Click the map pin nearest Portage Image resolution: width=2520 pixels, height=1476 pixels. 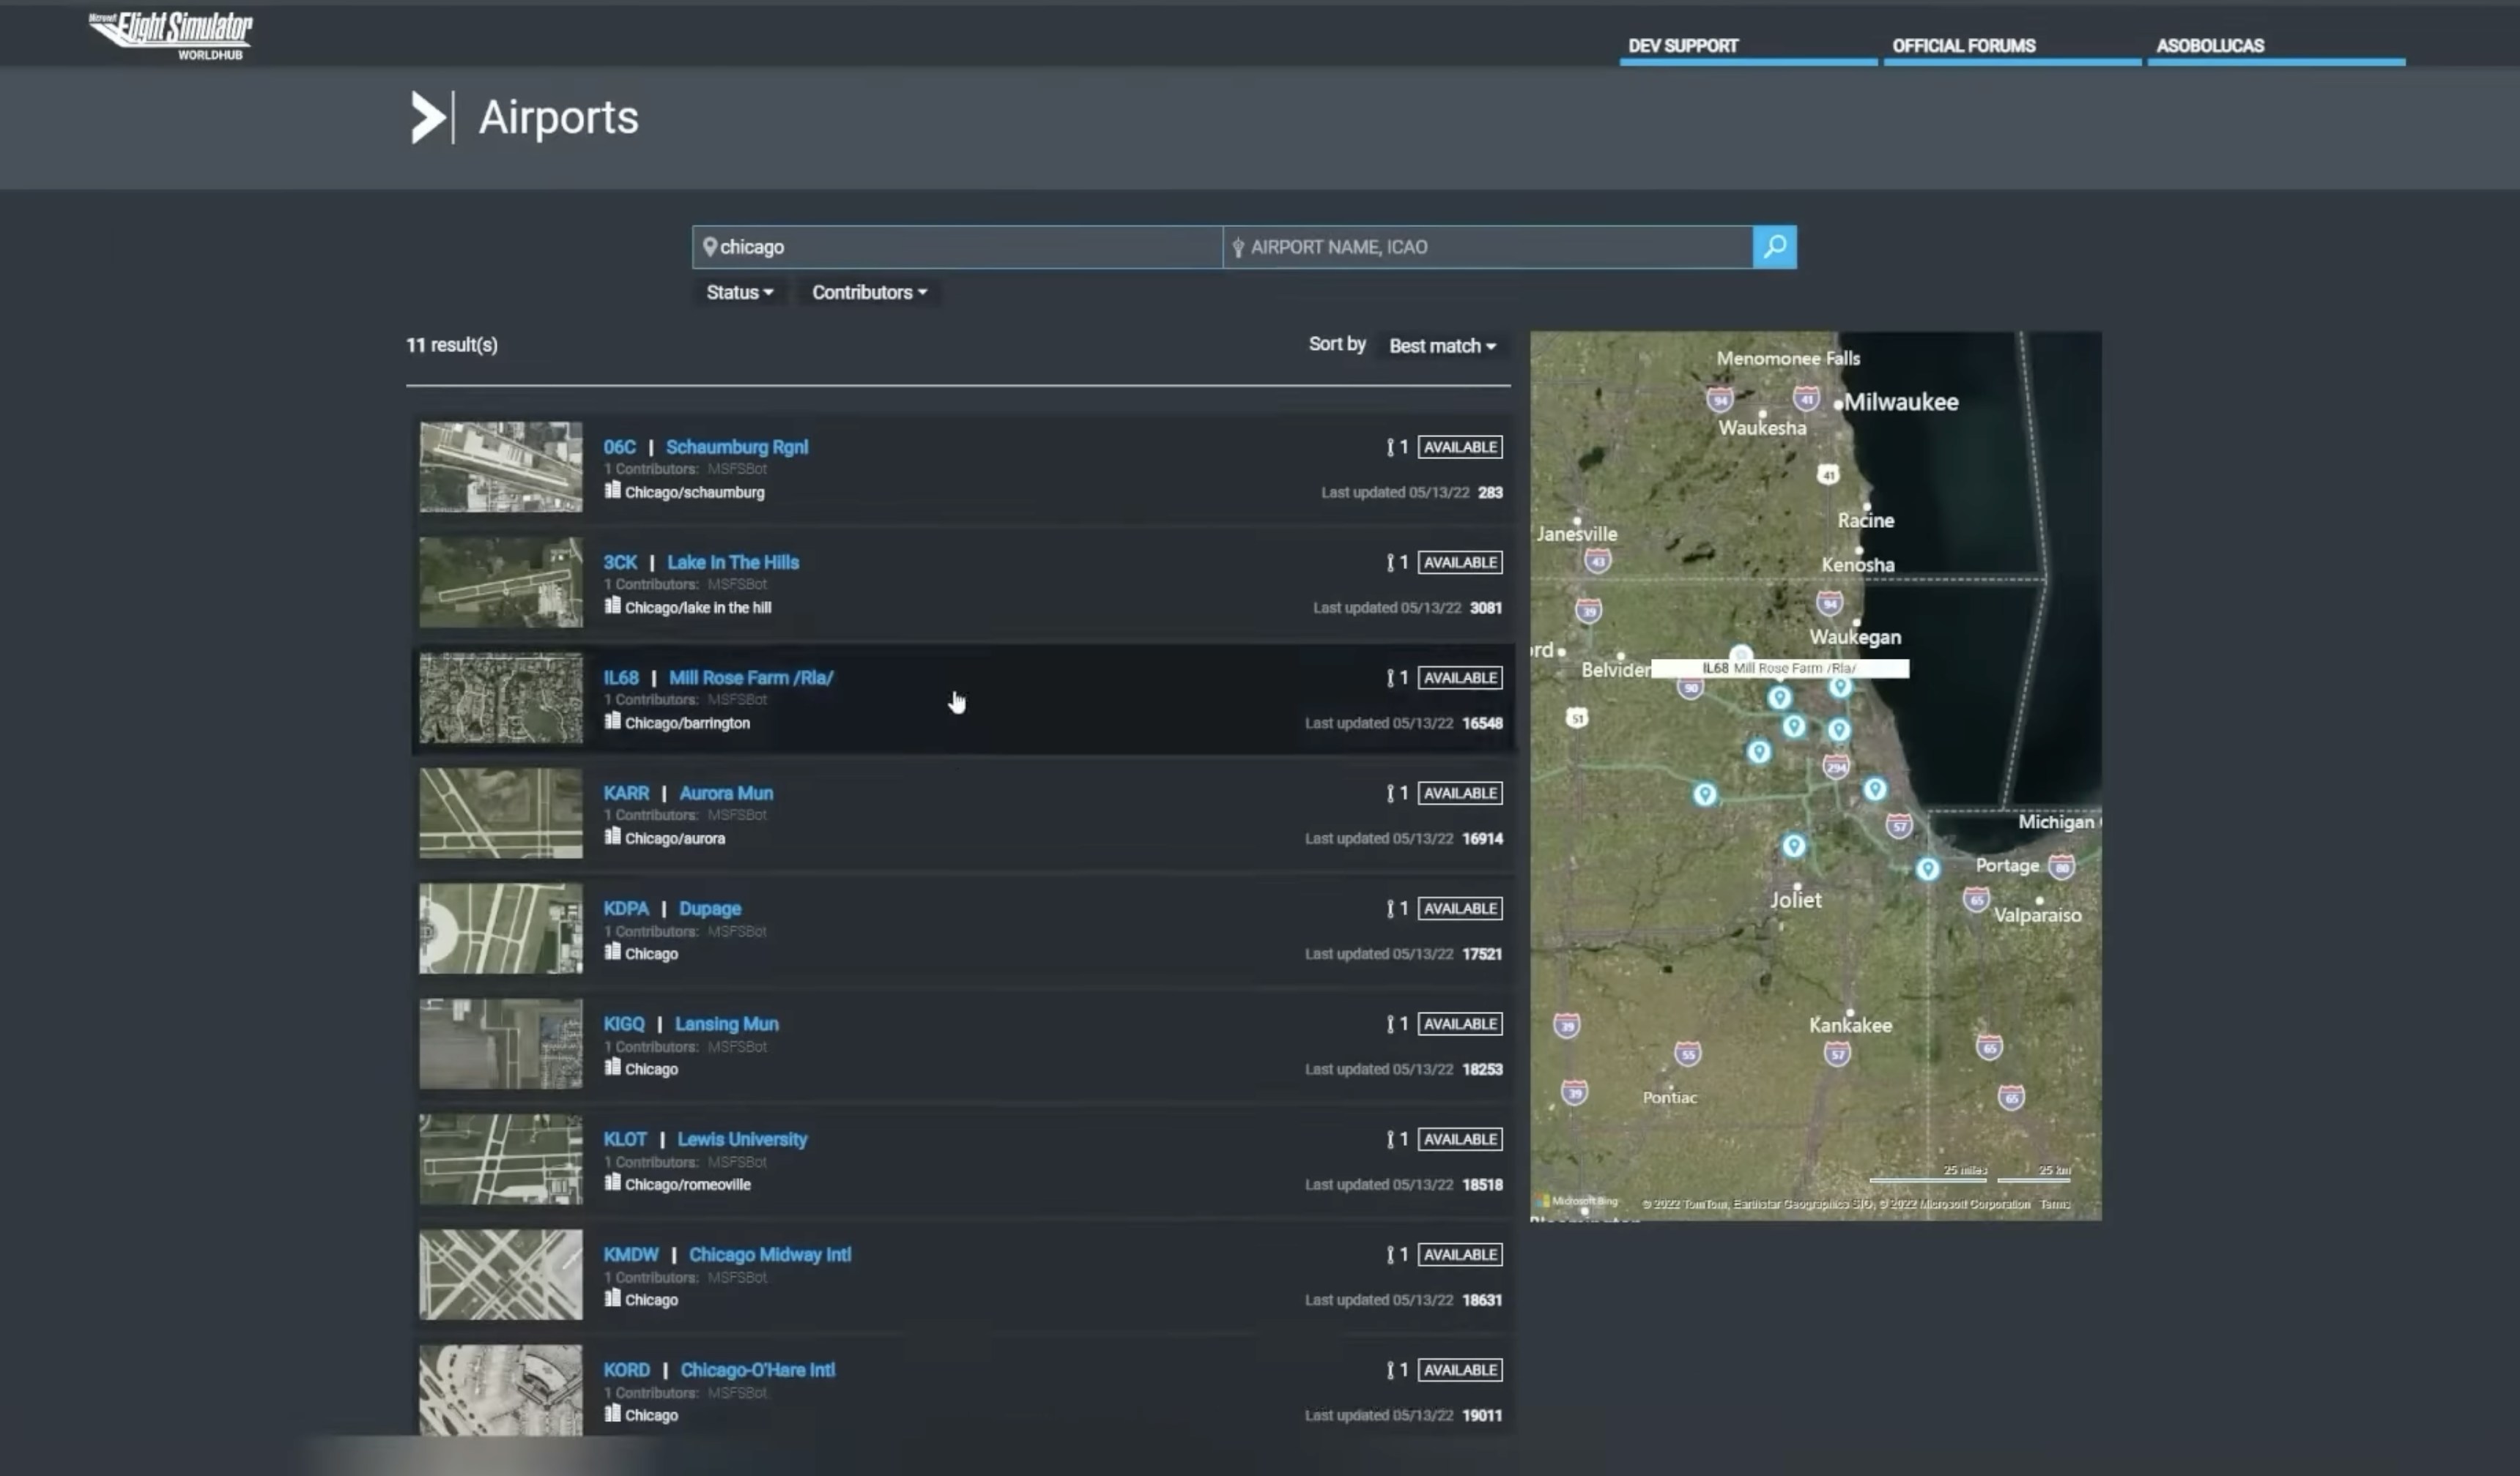click(x=1927, y=868)
